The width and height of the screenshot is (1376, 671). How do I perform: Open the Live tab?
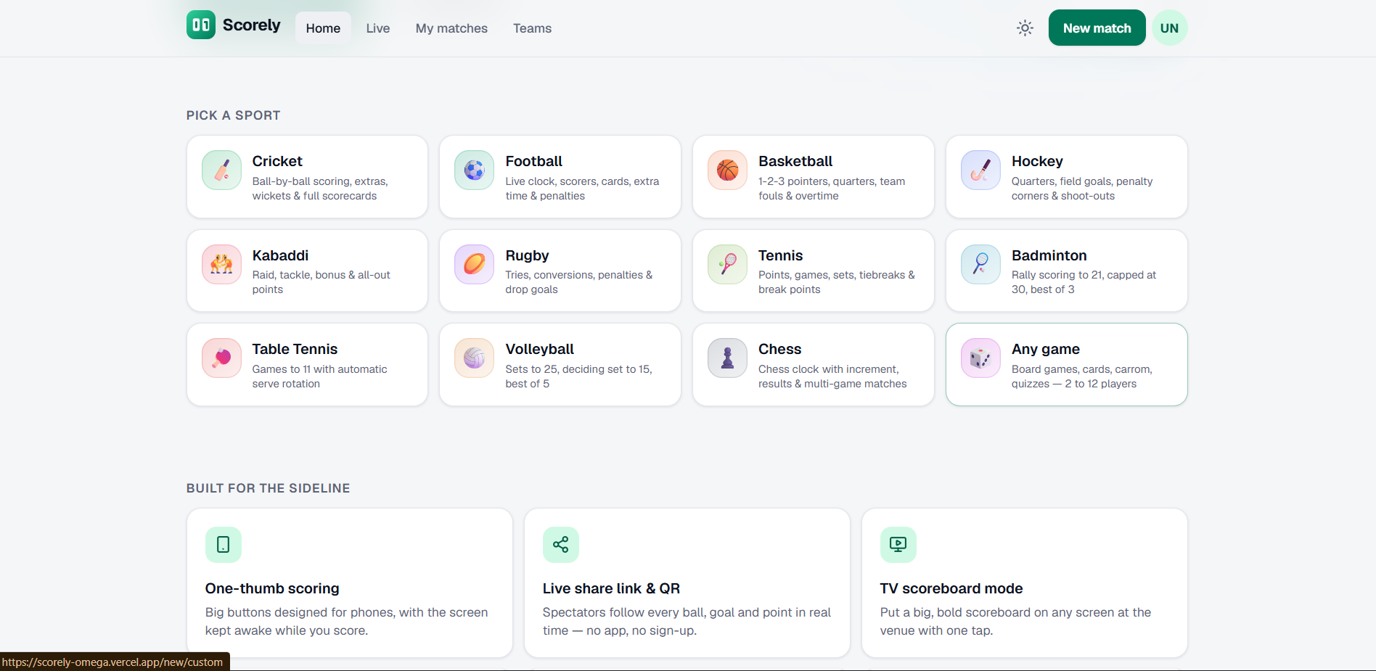[x=378, y=28]
